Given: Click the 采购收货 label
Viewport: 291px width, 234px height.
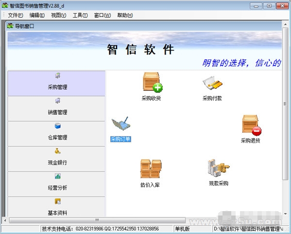Looking at the screenshot, I should tap(151, 98).
